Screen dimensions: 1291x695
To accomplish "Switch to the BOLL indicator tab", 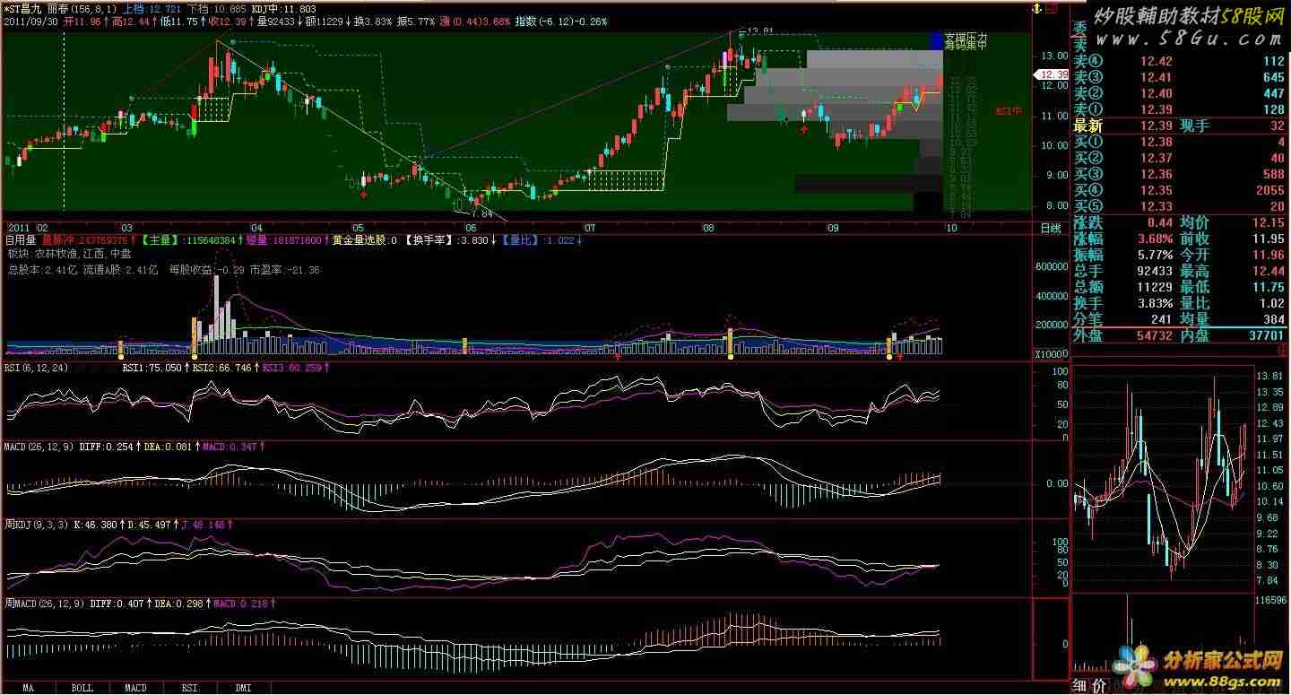I will pos(82,688).
